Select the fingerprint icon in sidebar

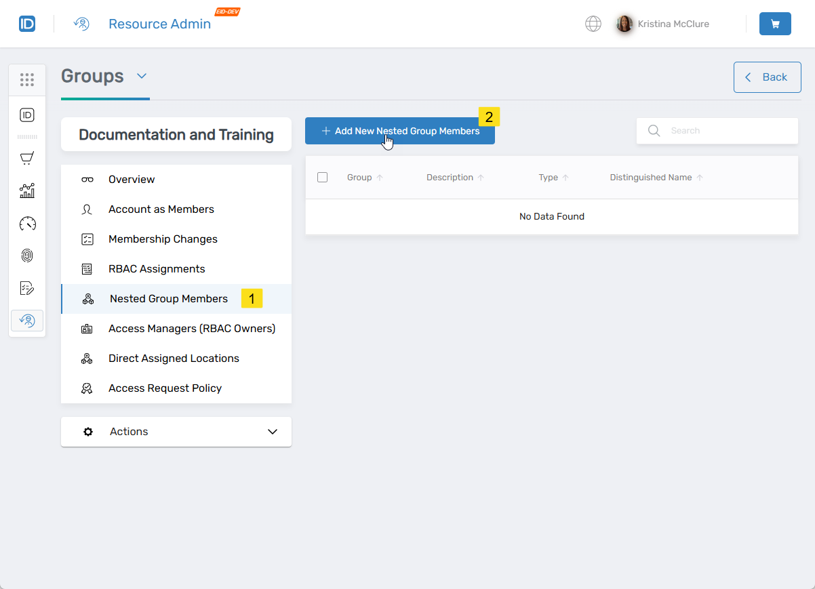pyautogui.click(x=27, y=256)
